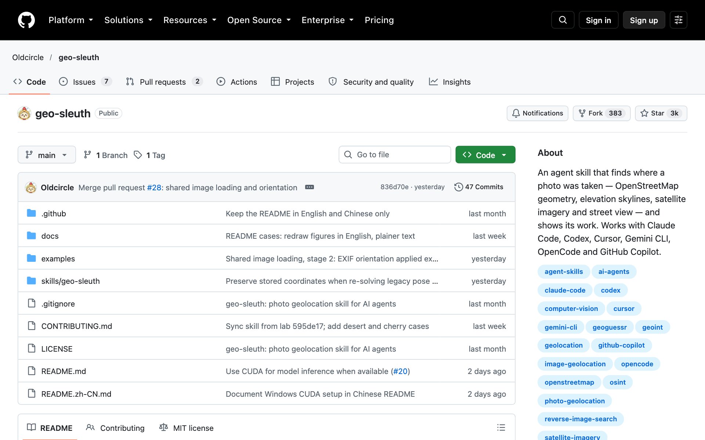
Task: Focus the Go to file field
Action: pyautogui.click(x=395, y=155)
